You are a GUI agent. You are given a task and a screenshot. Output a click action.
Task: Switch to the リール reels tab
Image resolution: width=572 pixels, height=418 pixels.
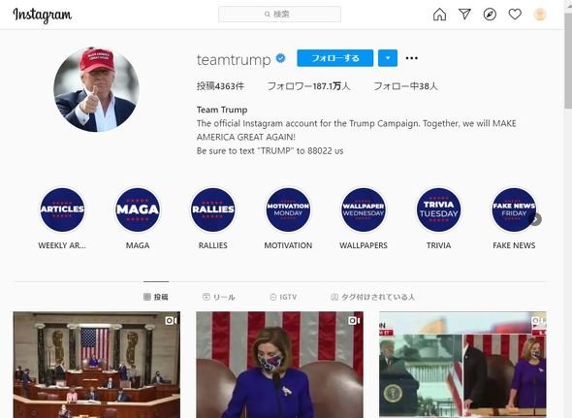(x=218, y=297)
